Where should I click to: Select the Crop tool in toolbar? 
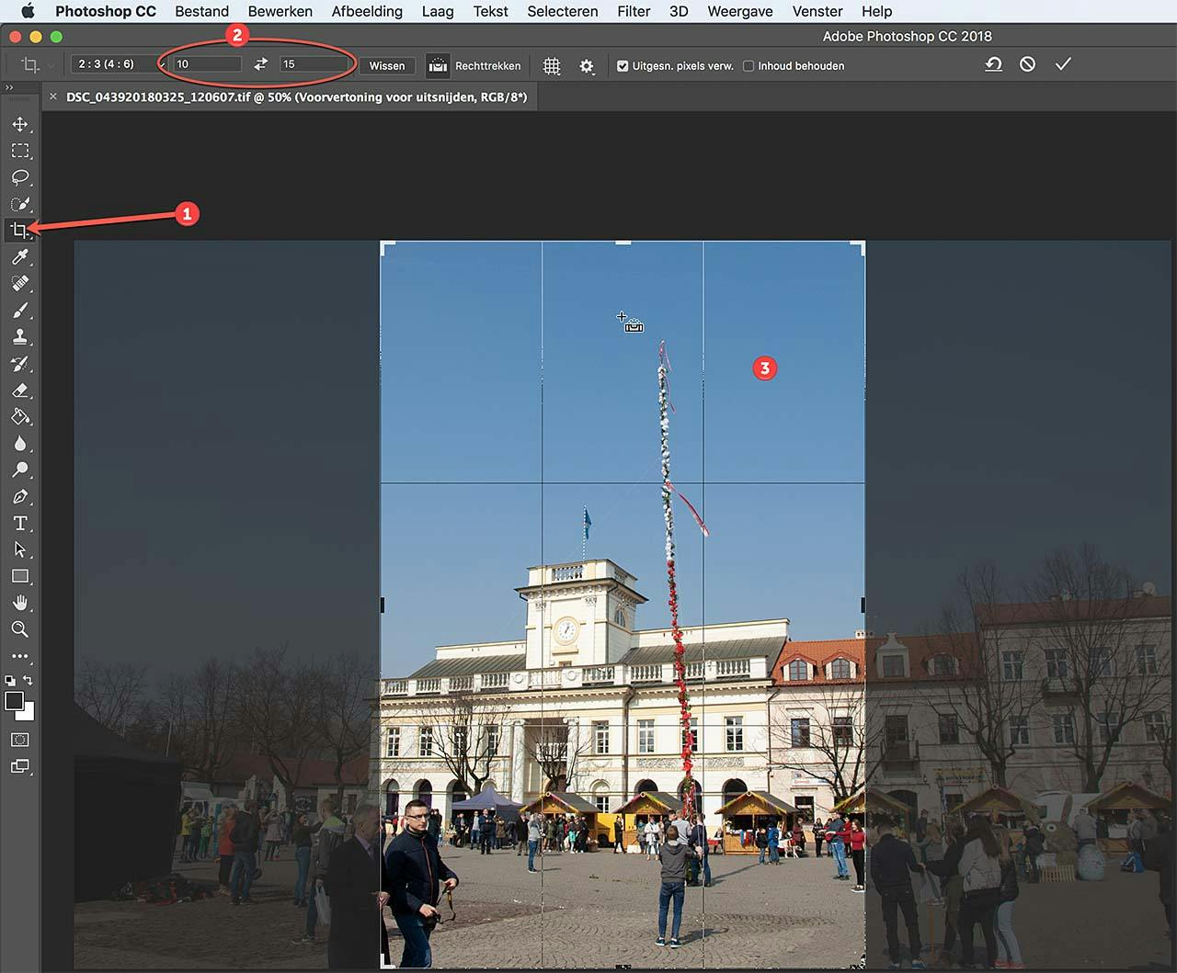20,231
